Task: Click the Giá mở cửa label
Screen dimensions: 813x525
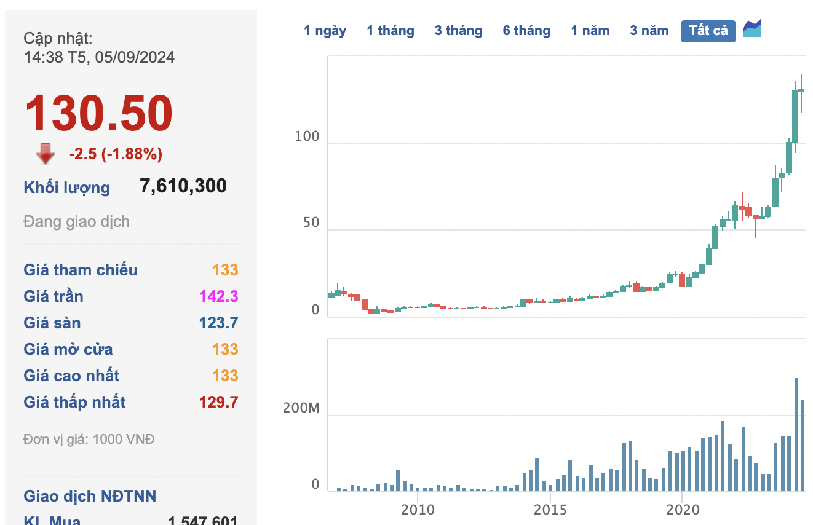Action: pos(68,349)
